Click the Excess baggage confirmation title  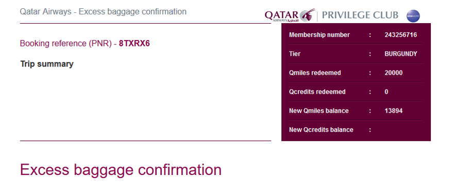click(x=121, y=169)
